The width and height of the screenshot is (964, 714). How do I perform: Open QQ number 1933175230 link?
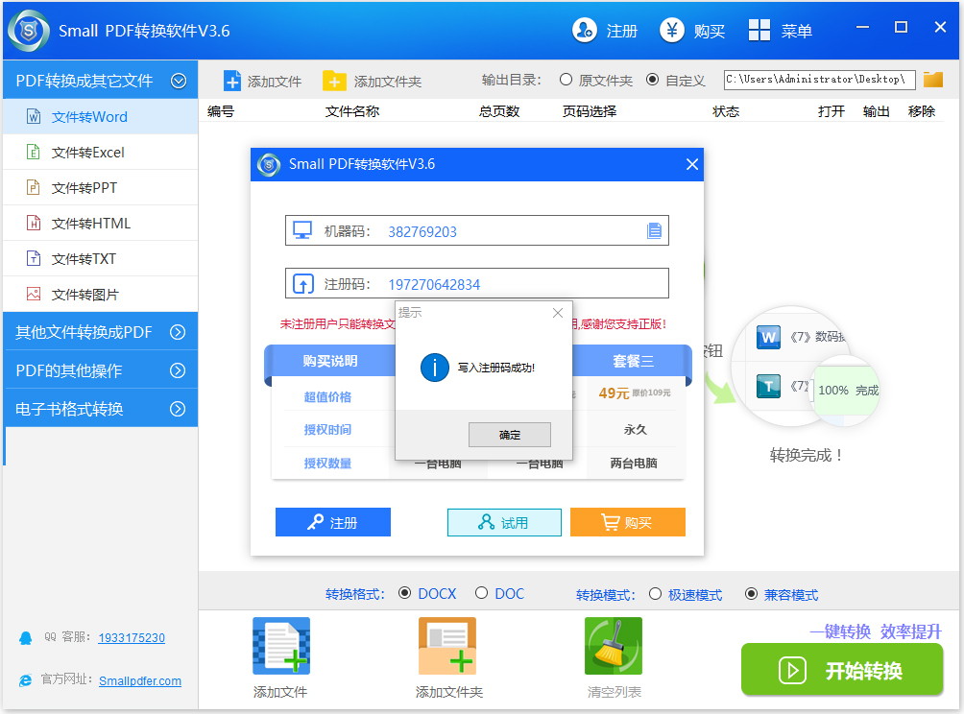coord(132,638)
